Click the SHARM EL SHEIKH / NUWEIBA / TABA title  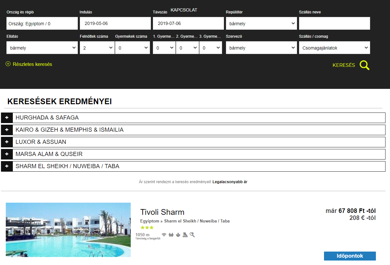pos(67,166)
